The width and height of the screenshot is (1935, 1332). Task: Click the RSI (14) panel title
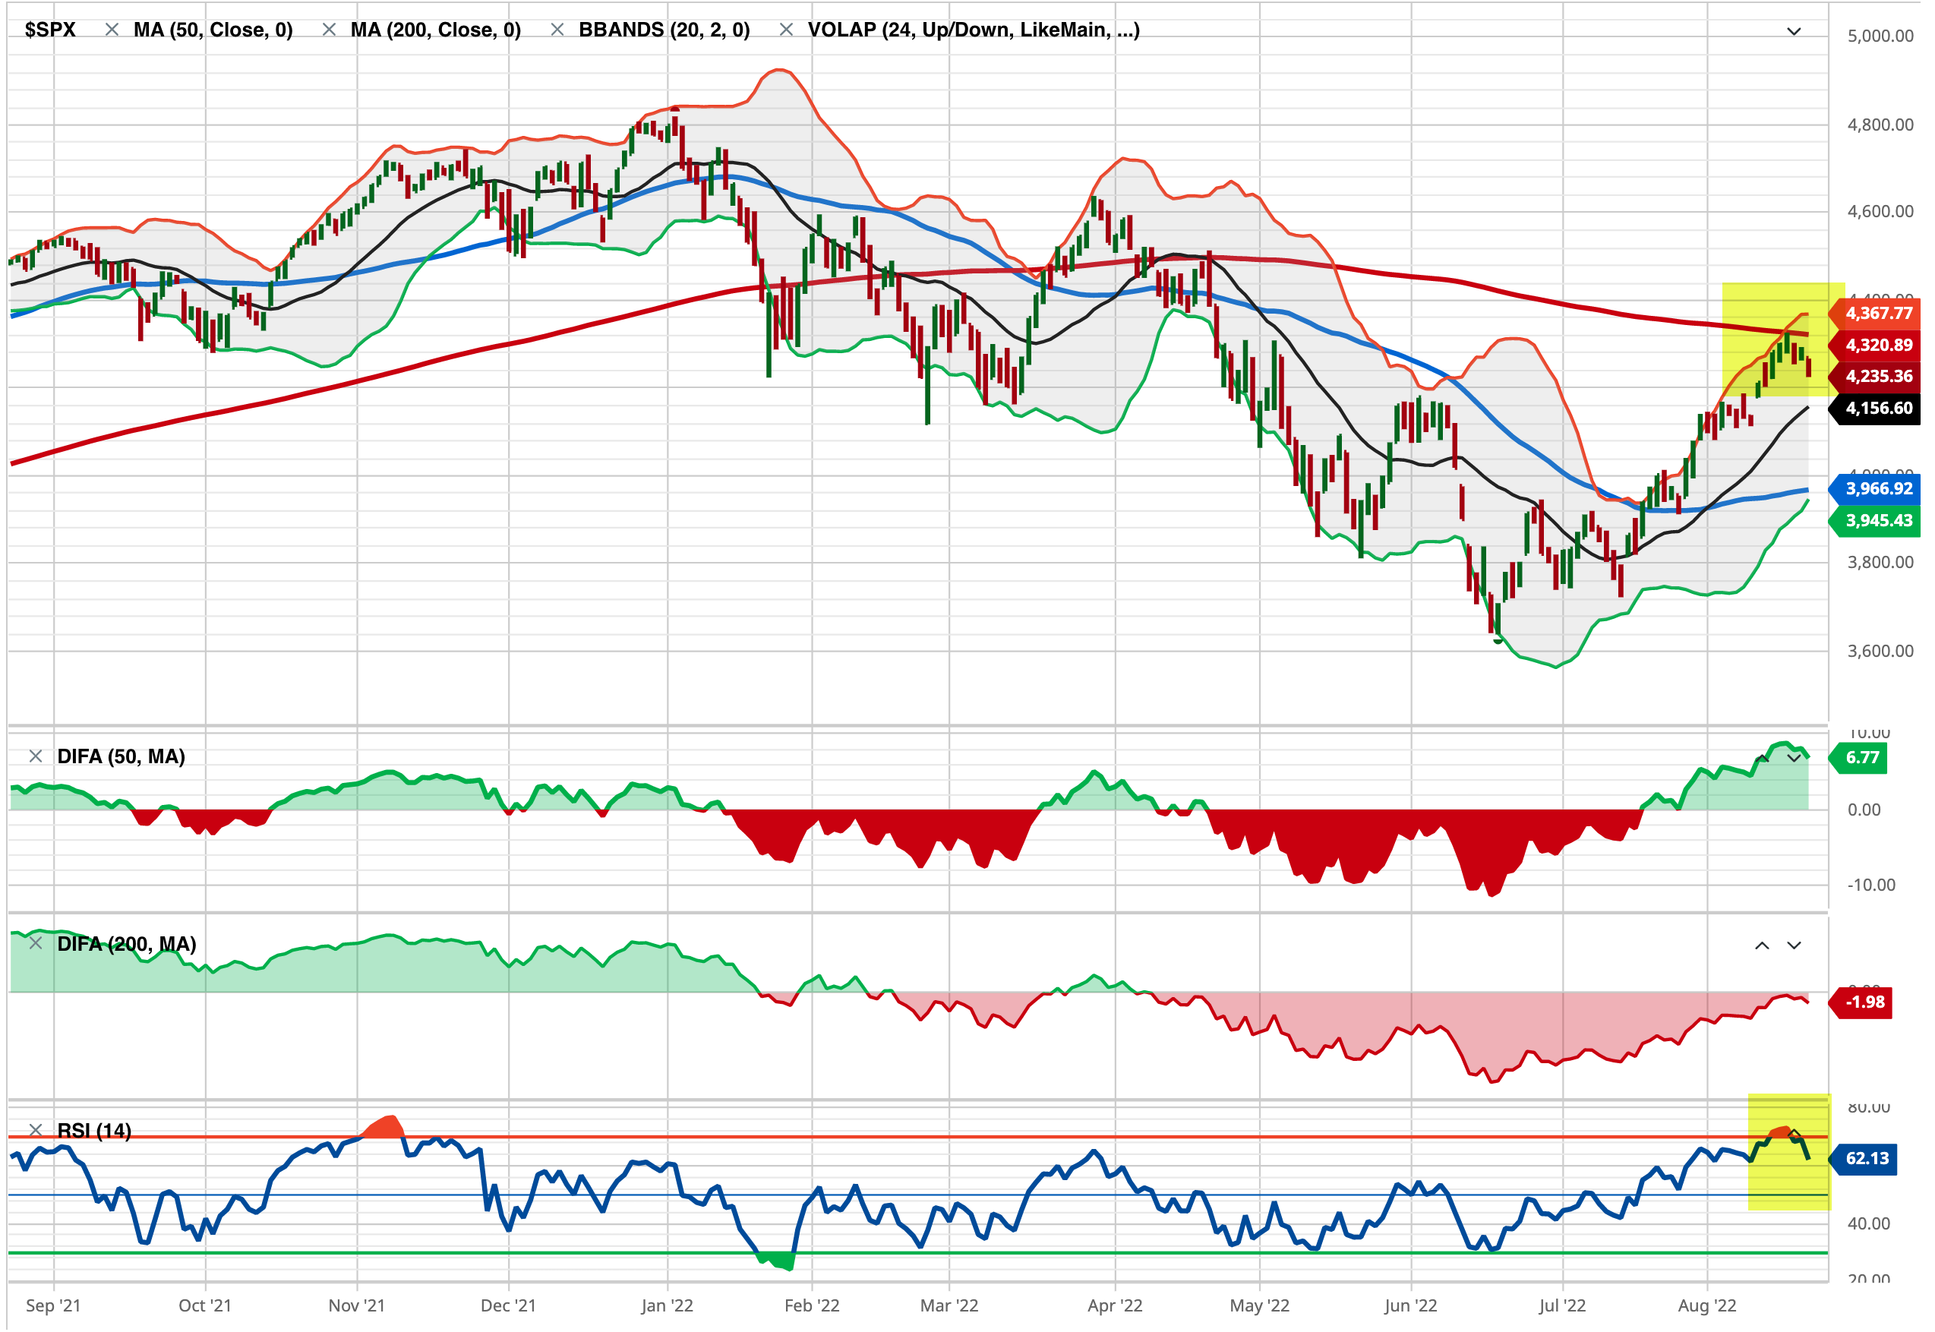coord(93,1130)
